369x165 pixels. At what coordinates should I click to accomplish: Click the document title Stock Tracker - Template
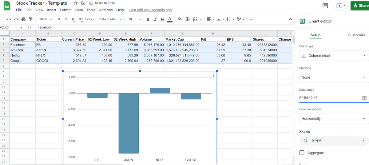[x=42, y=3]
